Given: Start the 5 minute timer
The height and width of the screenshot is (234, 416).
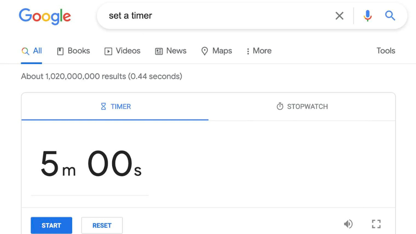Looking at the screenshot, I should coord(52,225).
